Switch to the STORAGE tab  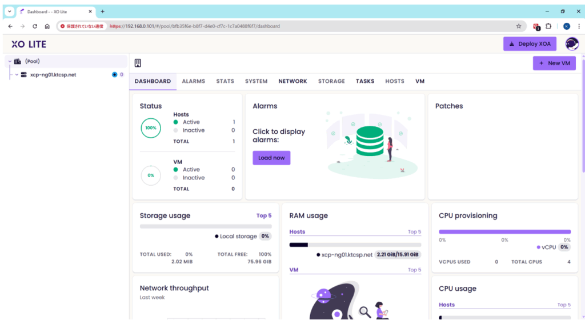click(x=331, y=81)
